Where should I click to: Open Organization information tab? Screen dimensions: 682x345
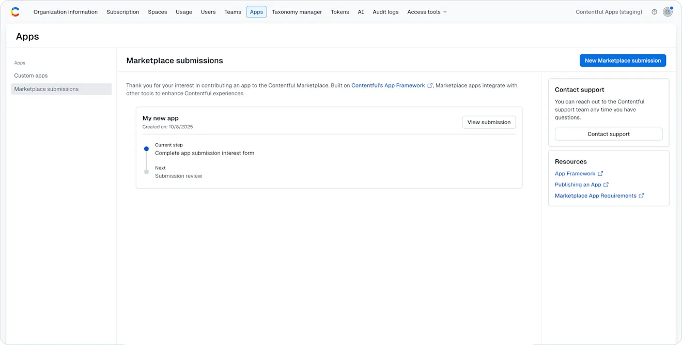point(66,12)
